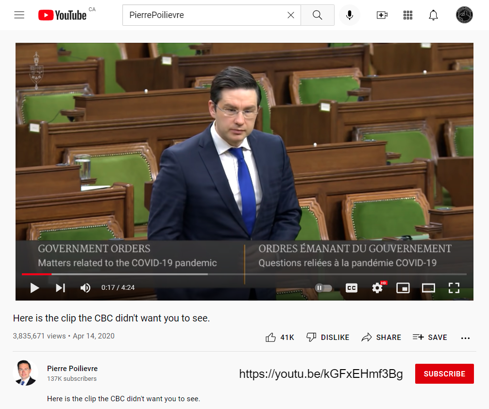
Task: Click the 3,835,671 views text
Action: (x=39, y=336)
